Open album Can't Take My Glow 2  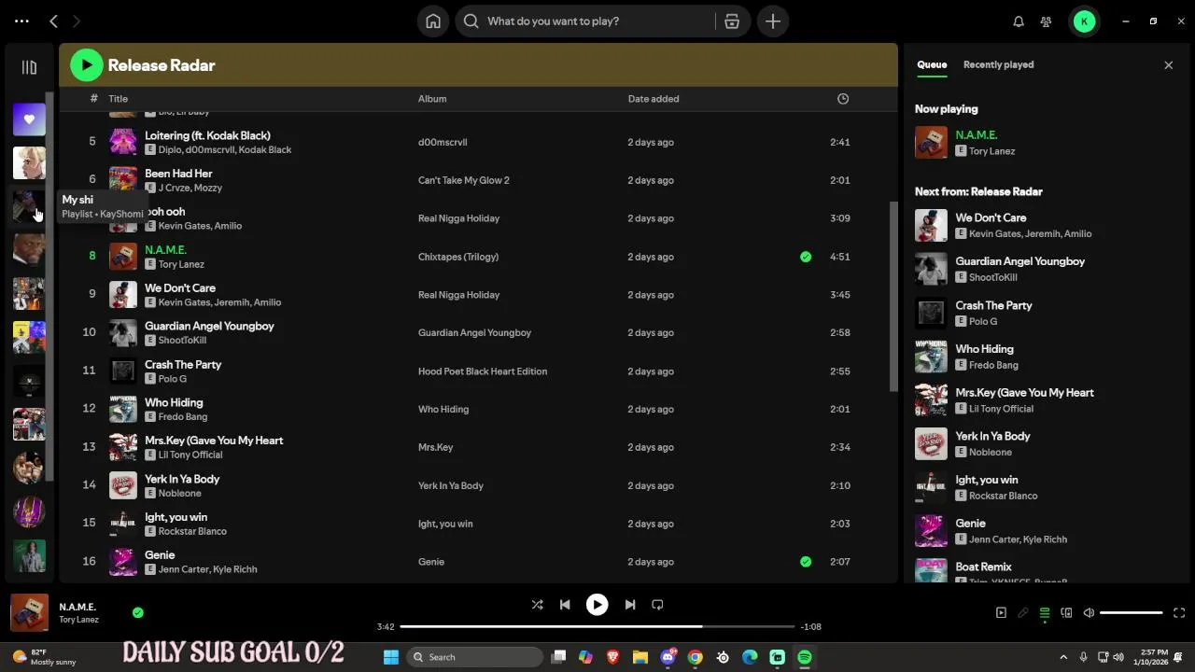pyautogui.click(x=464, y=180)
